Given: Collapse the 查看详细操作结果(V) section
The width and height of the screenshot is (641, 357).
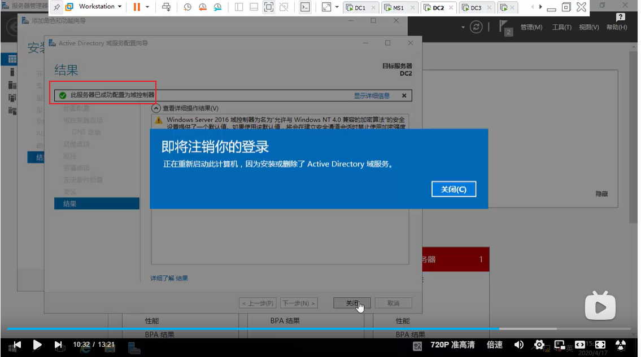Looking at the screenshot, I should (x=156, y=108).
